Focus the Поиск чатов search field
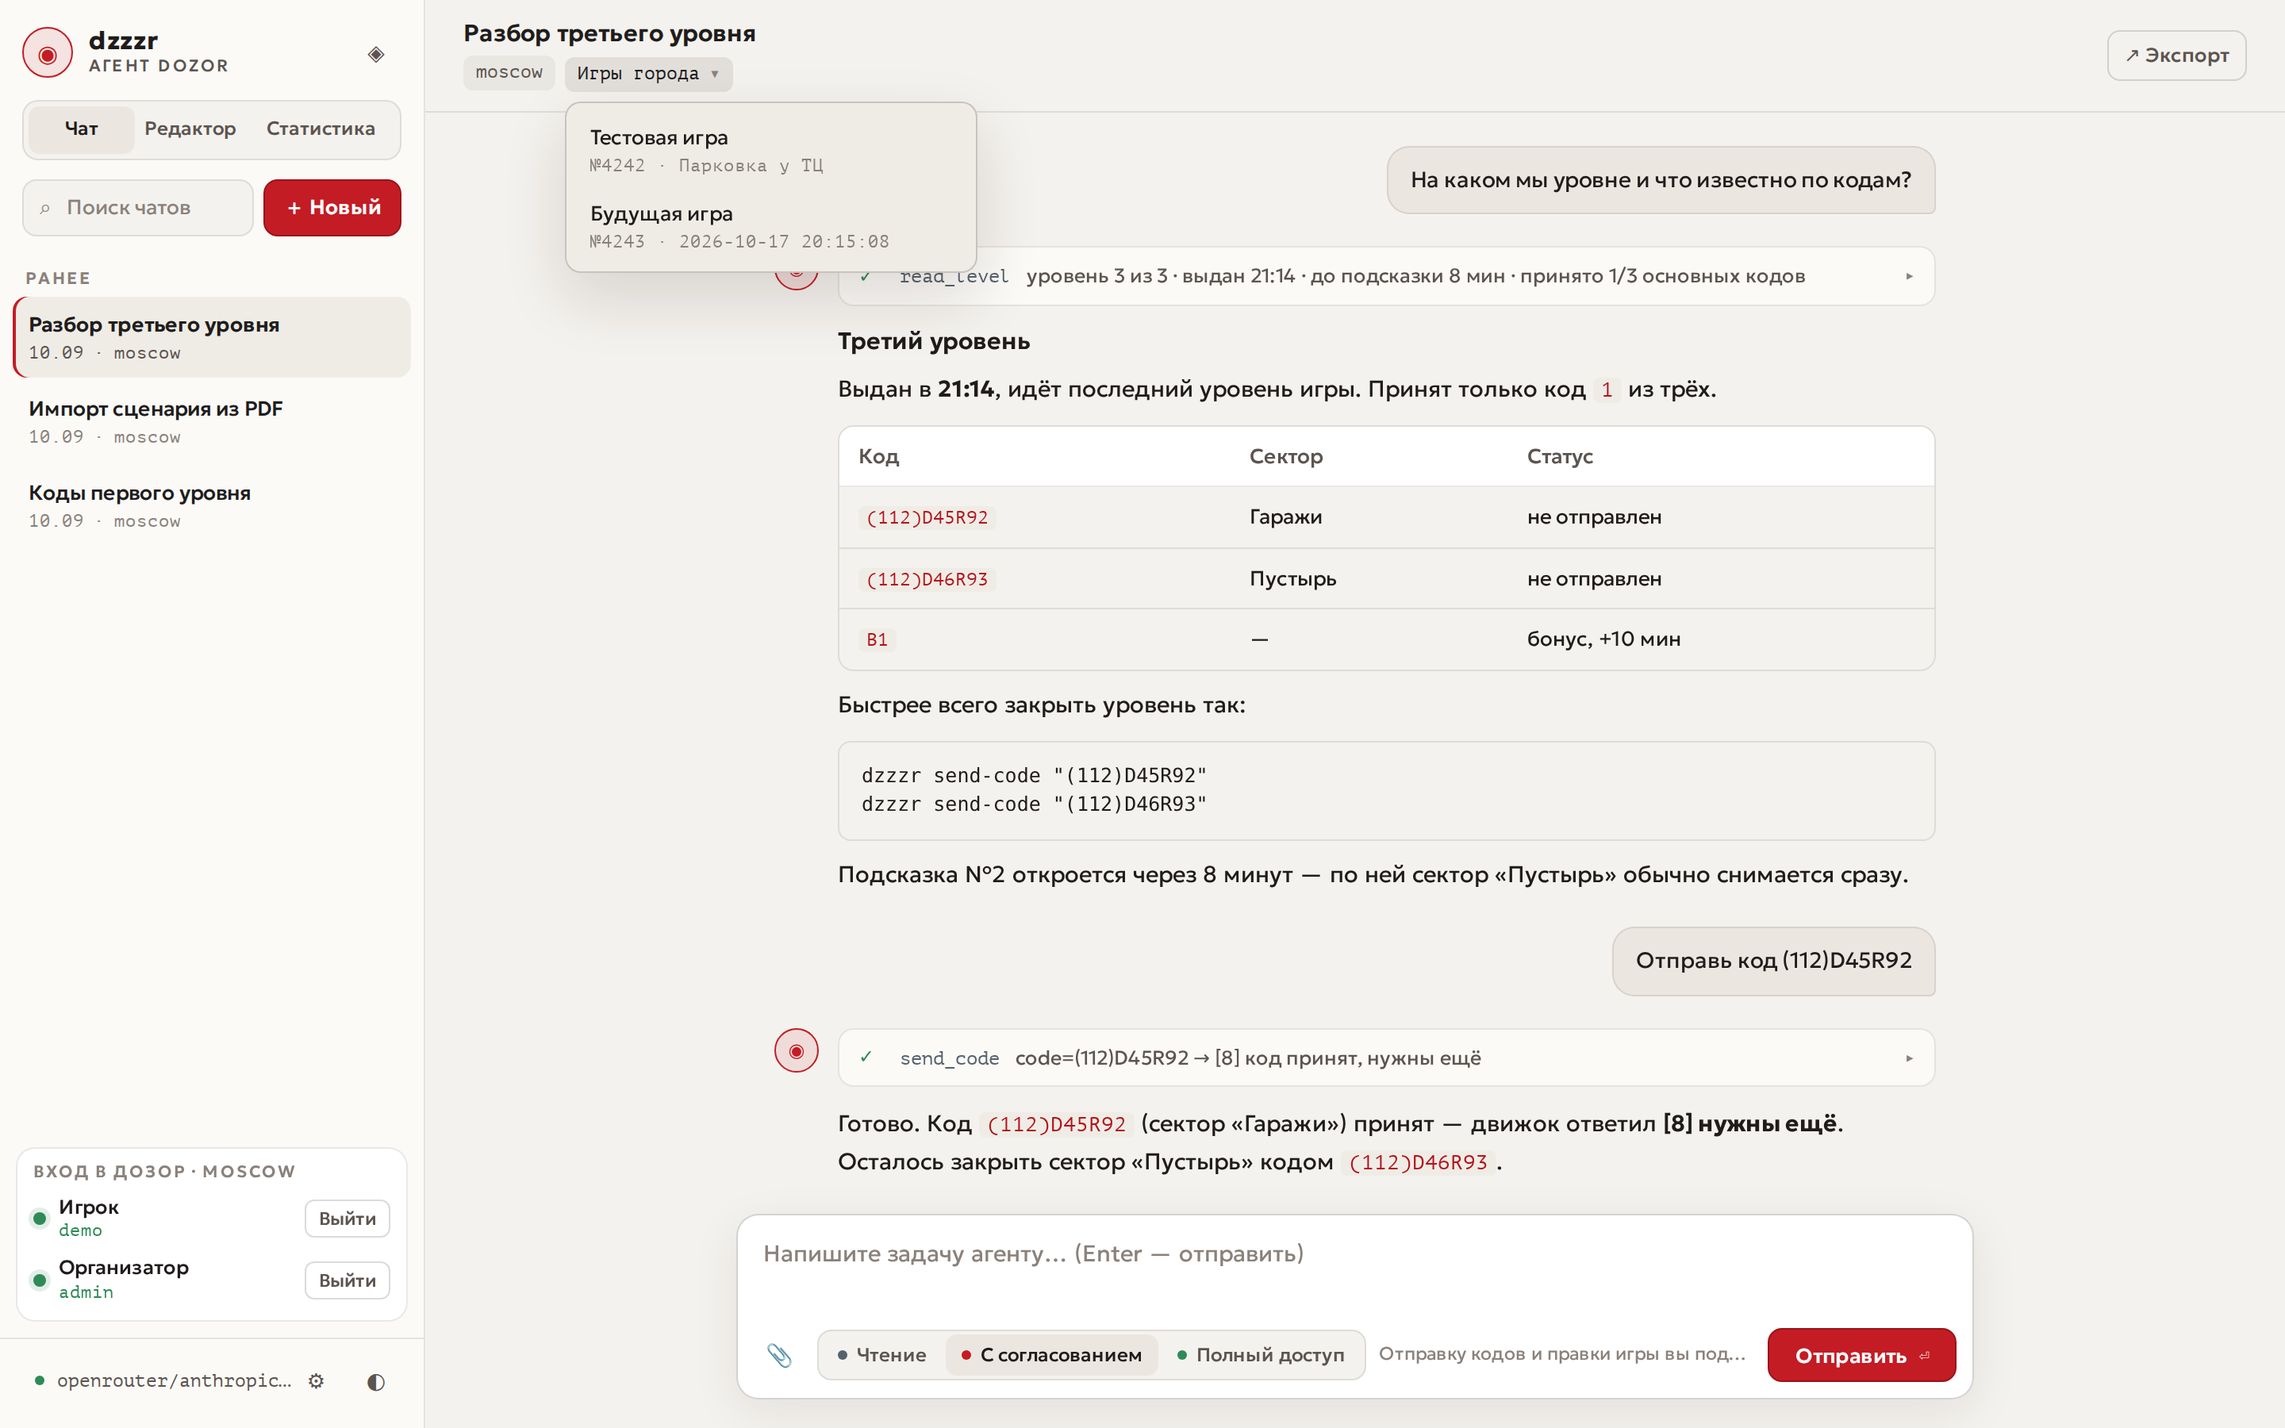 [x=139, y=208]
